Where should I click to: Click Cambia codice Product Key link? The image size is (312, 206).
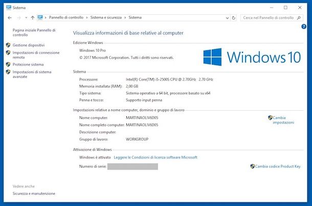click(278, 167)
